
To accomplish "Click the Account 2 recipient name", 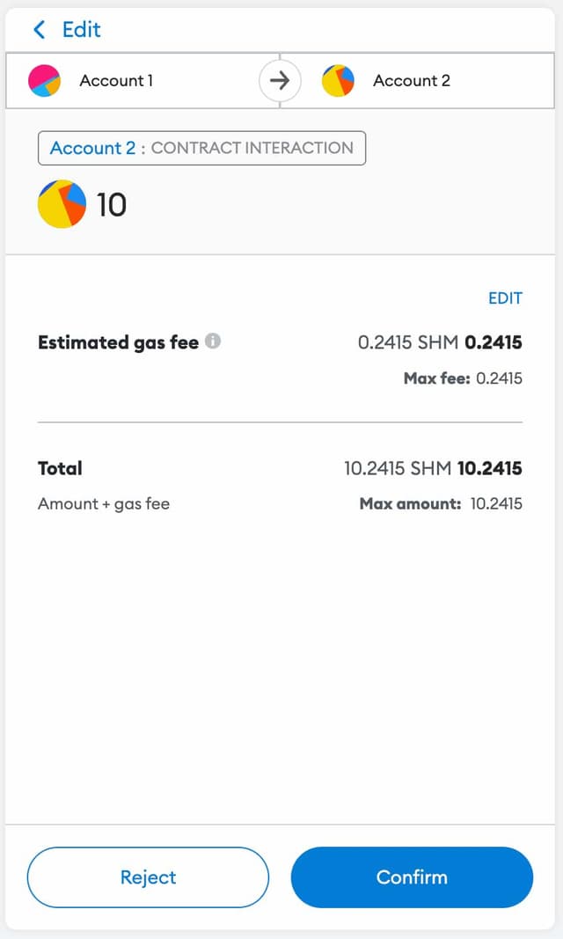I will [411, 80].
